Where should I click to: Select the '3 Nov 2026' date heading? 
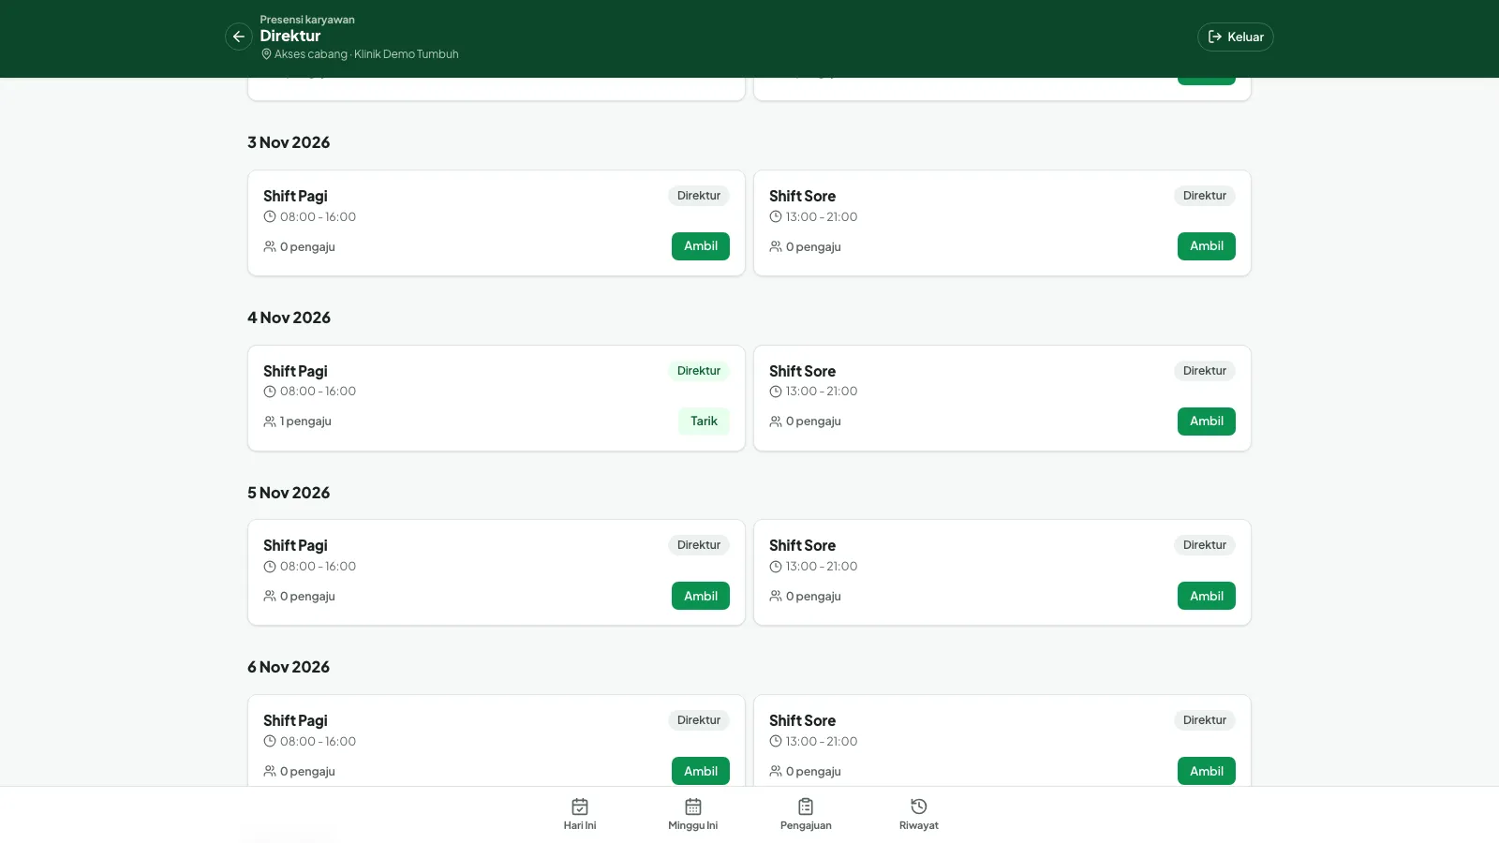pyautogui.click(x=289, y=142)
